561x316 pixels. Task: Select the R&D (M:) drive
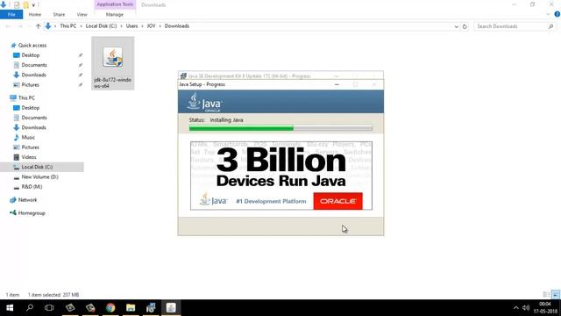32,187
